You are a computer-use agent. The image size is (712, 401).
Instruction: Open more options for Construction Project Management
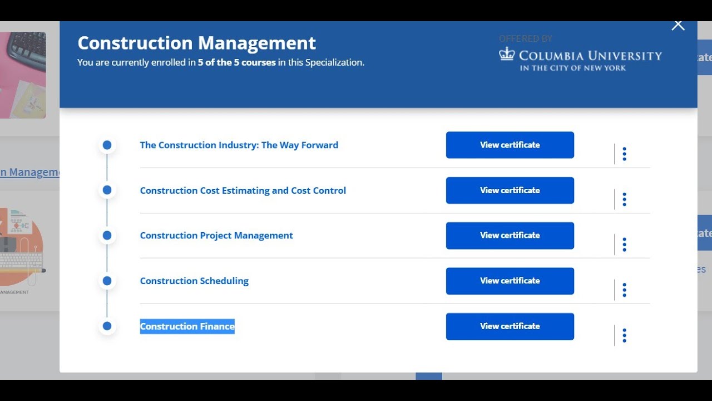[624, 244]
